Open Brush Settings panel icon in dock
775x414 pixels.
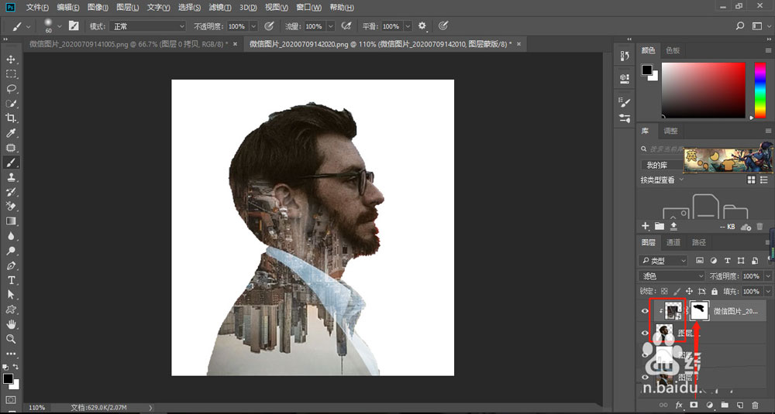click(625, 102)
